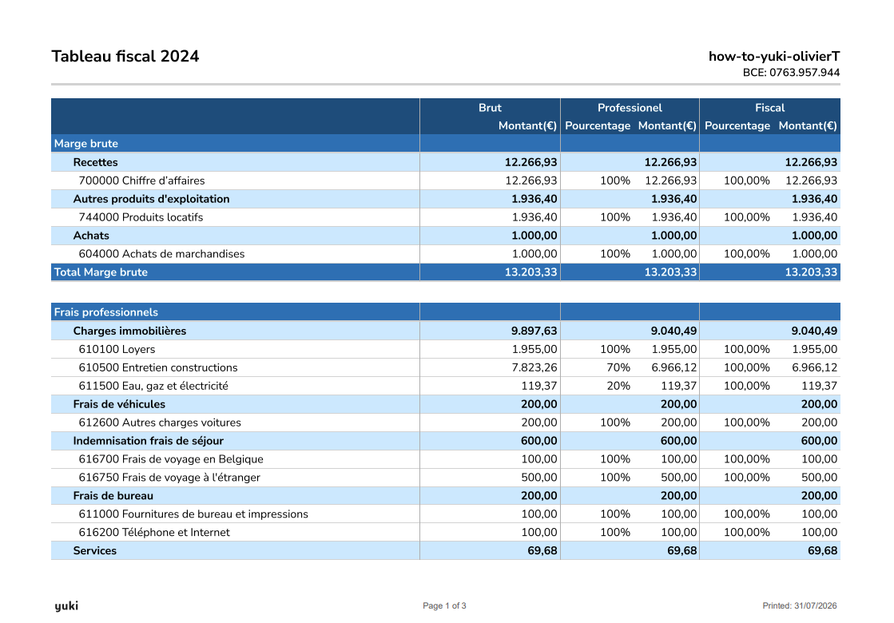Select '744000 Produits locatifs' row label
894x623 pixels.
click(x=141, y=217)
